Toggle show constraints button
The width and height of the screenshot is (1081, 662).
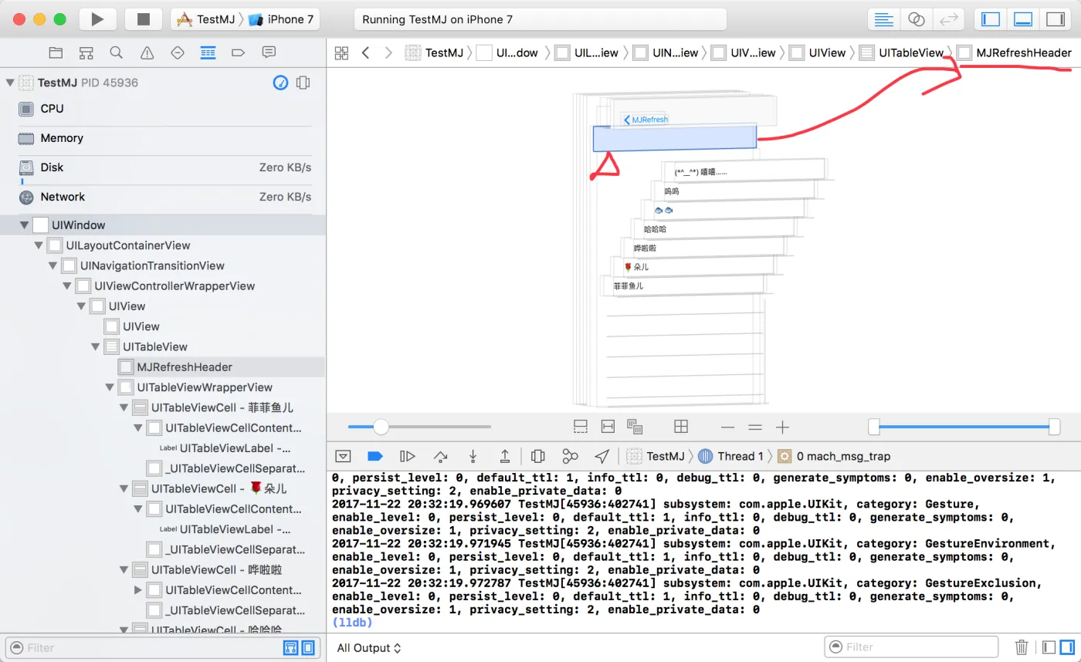pos(608,427)
